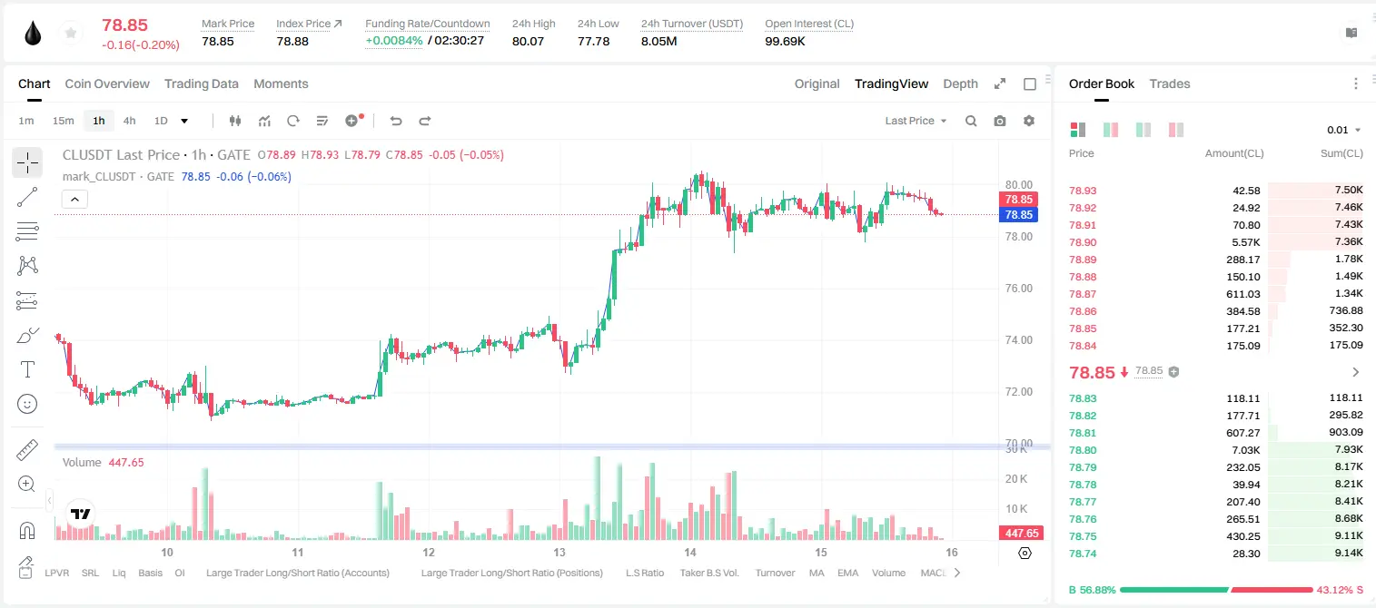Viewport: 1376px width, 608px height.
Task: Select the trend line drawing tool
Action: [x=27, y=197]
